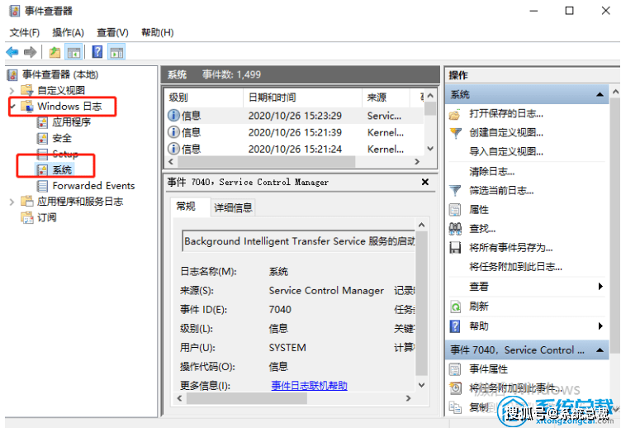The image size is (621, 428).
Task: Expand the 查看 submenu arrow
Action: coord(600,286)
